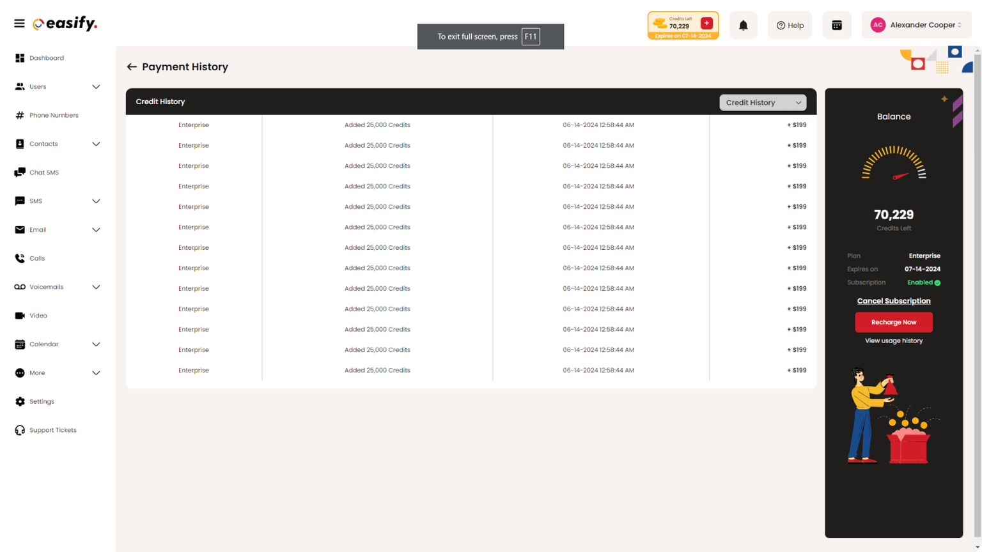
Task: Click the Recharge Now button
Action: point(893,322)
